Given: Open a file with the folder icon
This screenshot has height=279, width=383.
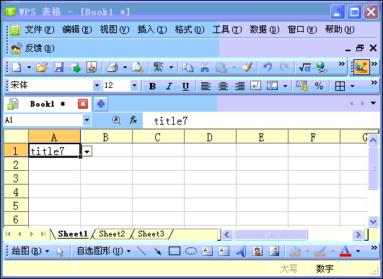Looking at the screenshot, I should 42,67.
